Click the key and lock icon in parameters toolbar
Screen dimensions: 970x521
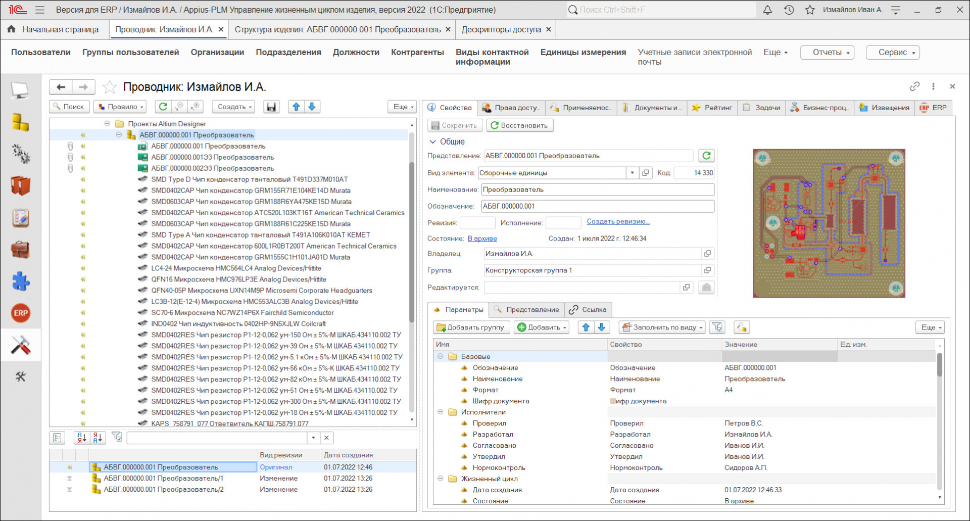[x=742, y=327]
